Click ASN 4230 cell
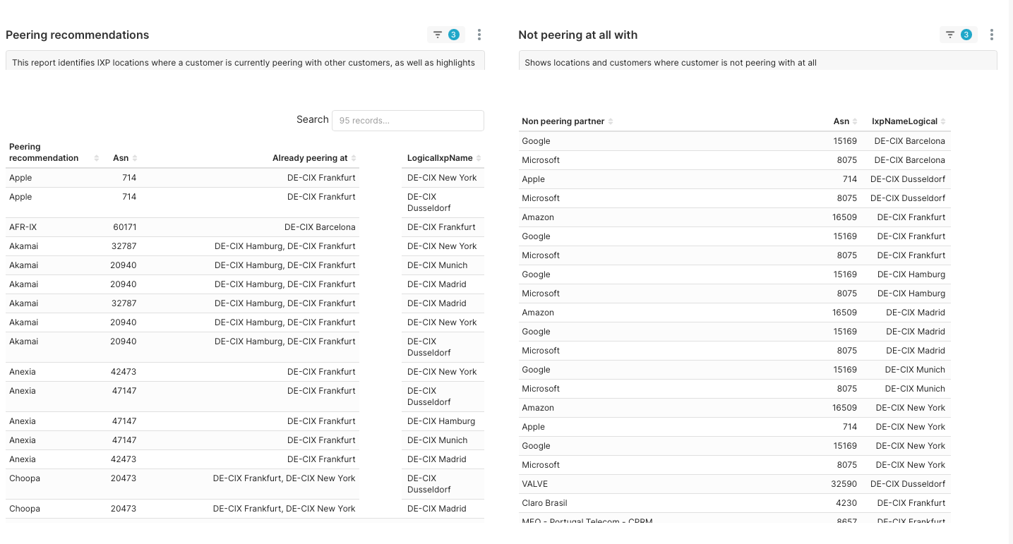The height and width of the screenshot is (544, 1013). (x=847, y=503)
